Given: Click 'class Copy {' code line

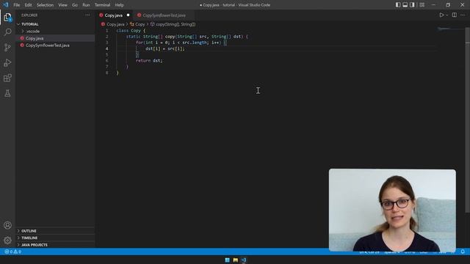Looking at the screenshot, I should [131, 31].
